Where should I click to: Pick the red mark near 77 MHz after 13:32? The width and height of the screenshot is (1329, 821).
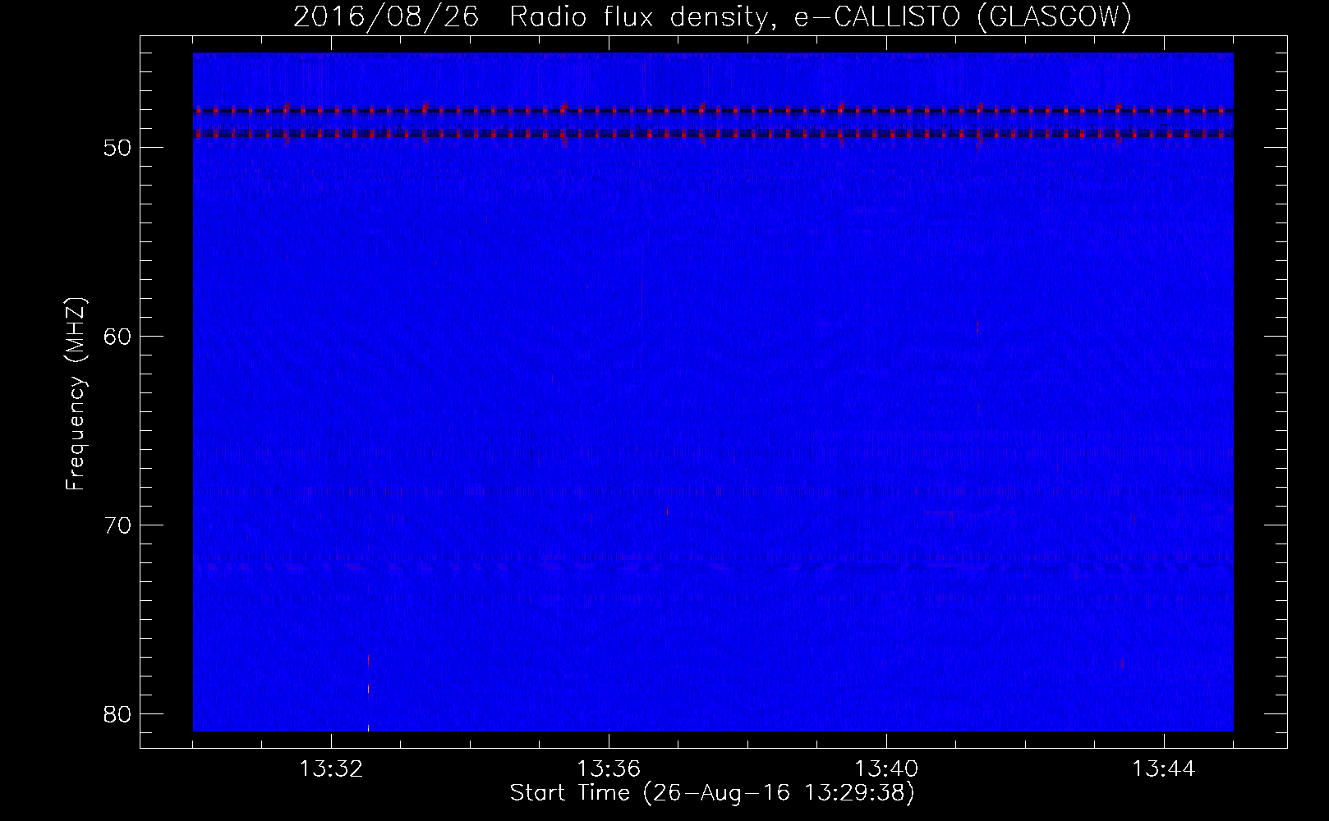coord(369,659)
